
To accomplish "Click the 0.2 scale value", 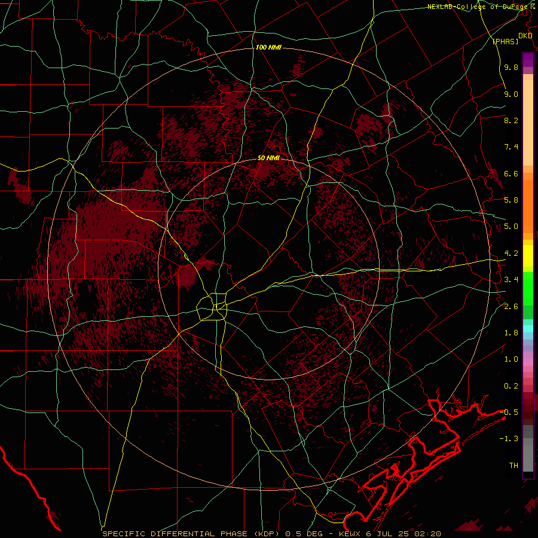I will (x=511, y=386).
